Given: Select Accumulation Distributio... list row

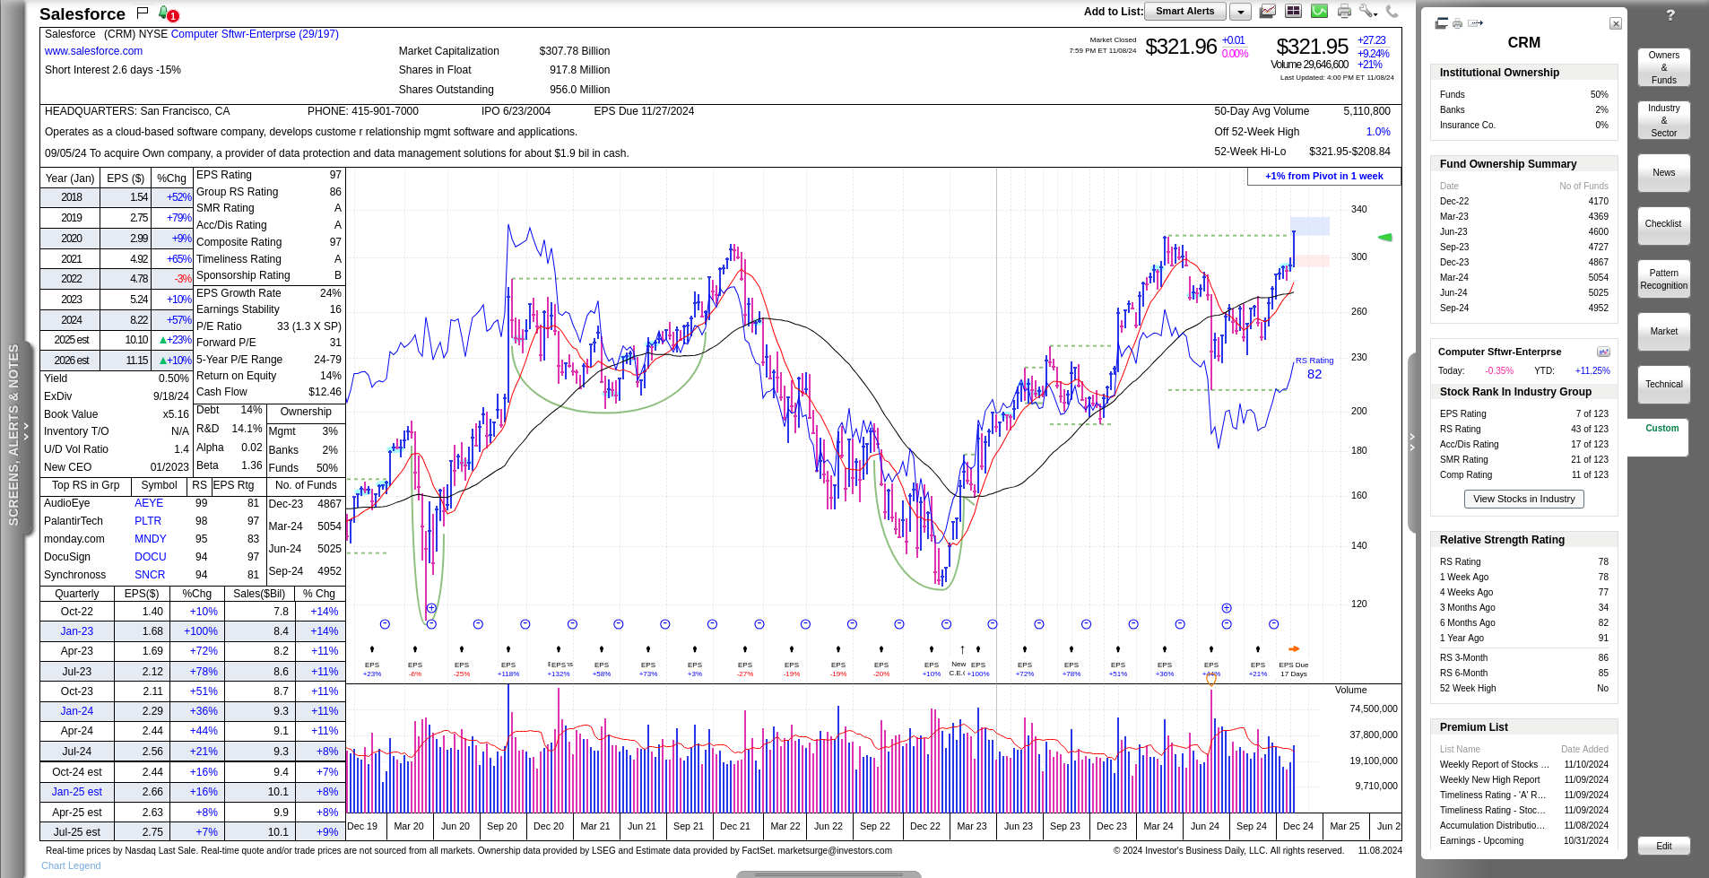Looking at the screenshot, I should click(1523, 825).
